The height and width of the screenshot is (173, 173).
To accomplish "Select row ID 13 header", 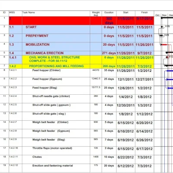I will [4, 113].
